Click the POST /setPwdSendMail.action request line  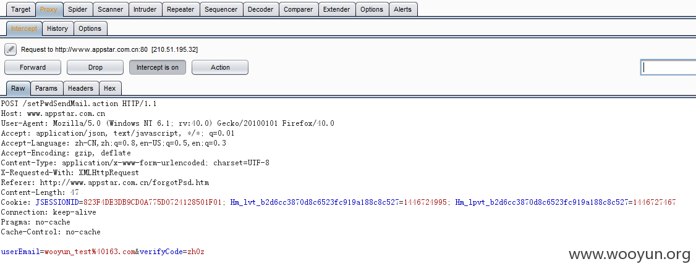point(79,104)
